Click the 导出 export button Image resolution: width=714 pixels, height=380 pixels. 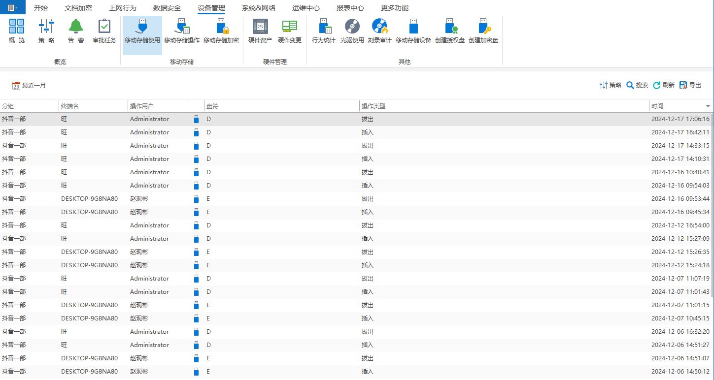coord(690,85)
